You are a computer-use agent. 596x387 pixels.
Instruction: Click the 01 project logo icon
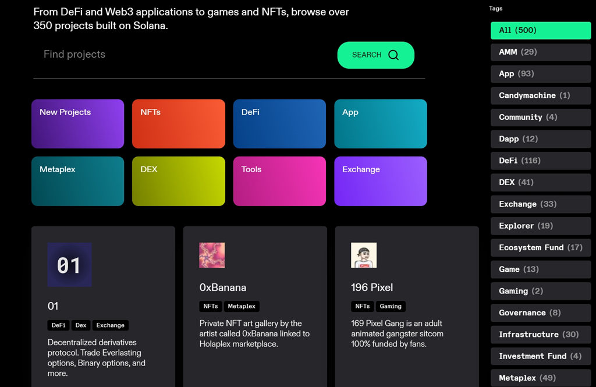tap(69, 265)
